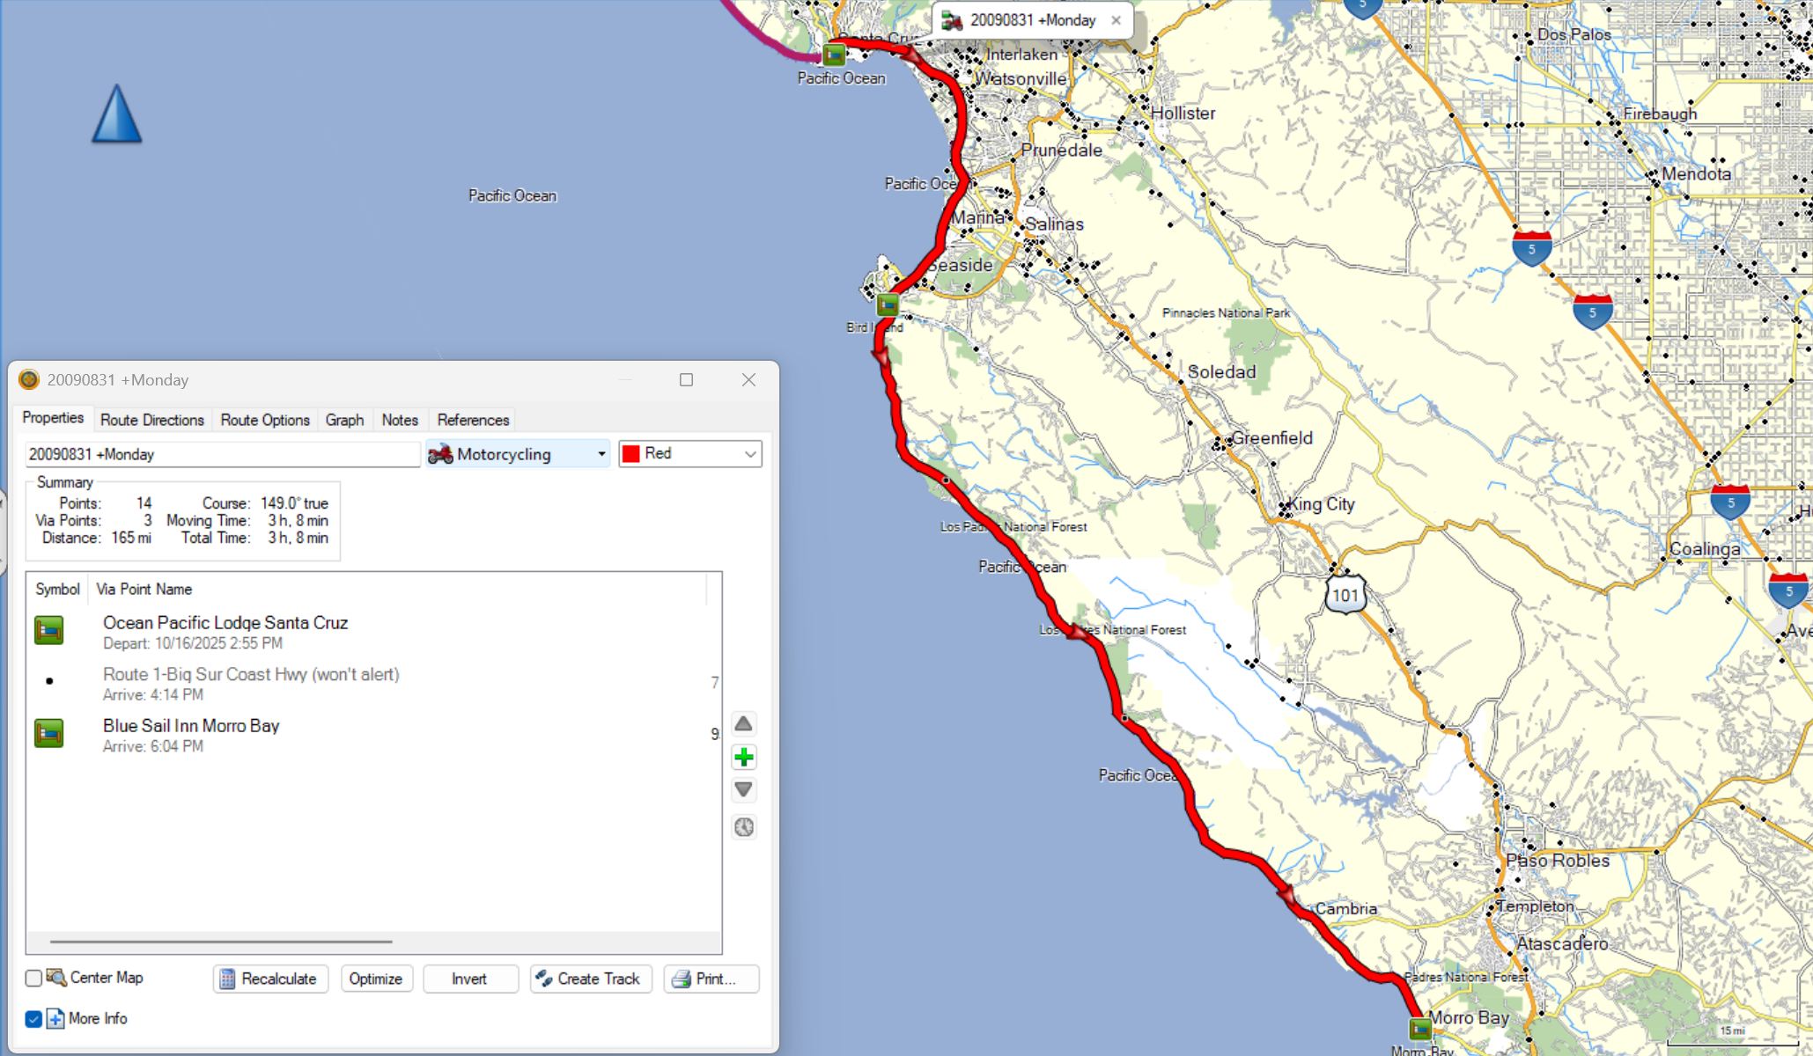Click the Morro Bay lodging waypoint on map
1813x1056 pixels.
(1419, 1028)
